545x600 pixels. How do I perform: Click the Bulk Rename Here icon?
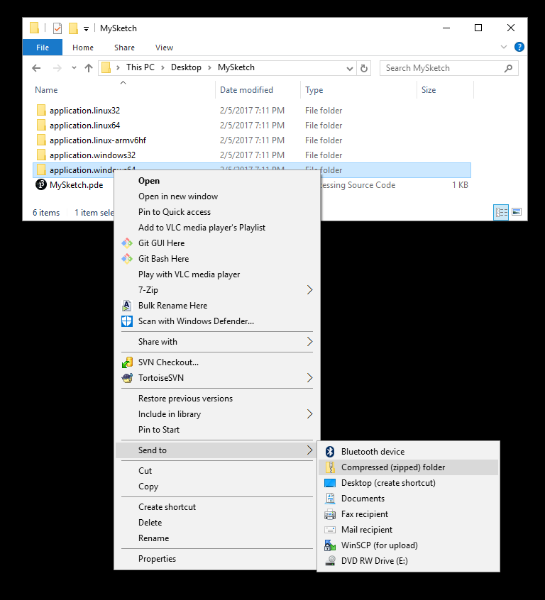(127, 306)
